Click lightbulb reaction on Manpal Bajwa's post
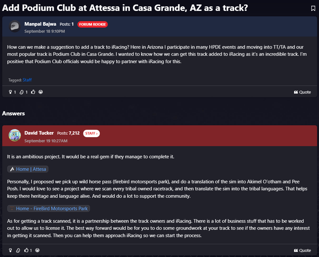 click(11, 92)
